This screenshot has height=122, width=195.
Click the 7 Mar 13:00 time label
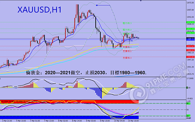coord(49,121)
